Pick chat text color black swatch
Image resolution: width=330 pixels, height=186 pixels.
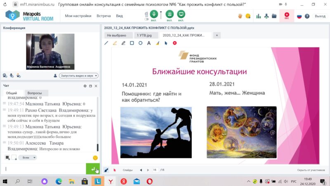tap(7, 157)
